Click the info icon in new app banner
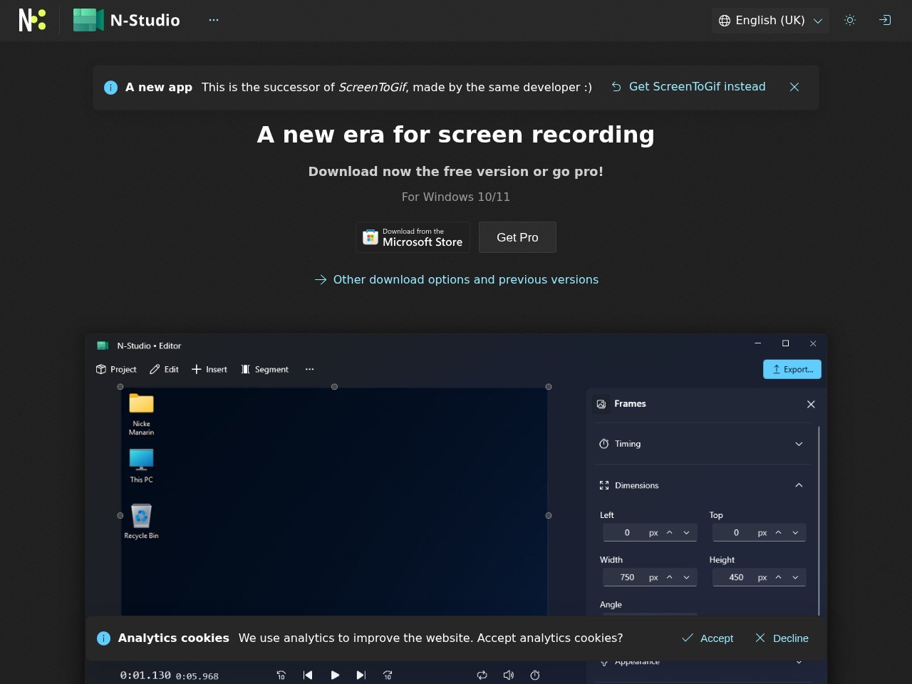This screenshot has width=912, height=684. point(110,88)
